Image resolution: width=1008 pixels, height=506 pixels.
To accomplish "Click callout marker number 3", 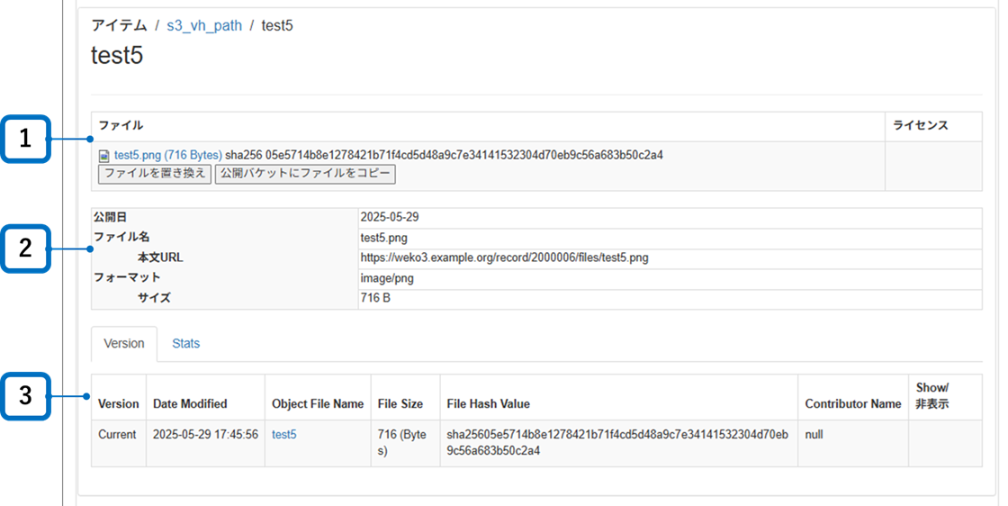I will tap(26, 395).
